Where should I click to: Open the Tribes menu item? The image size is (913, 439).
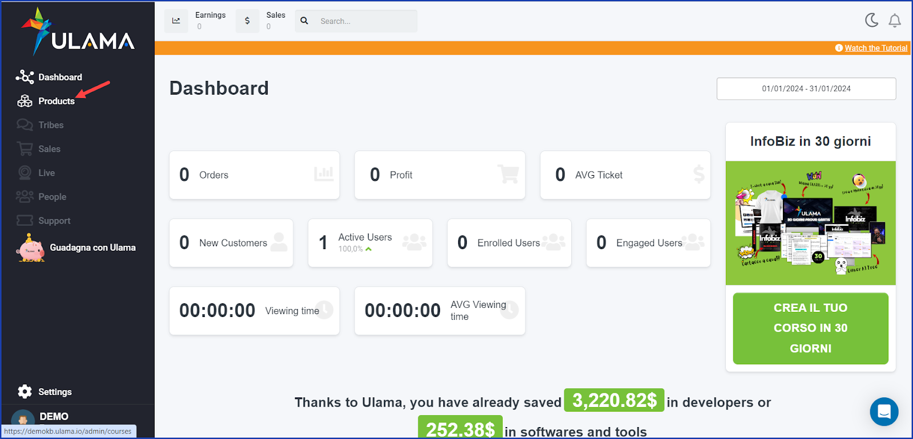point(51,125)
